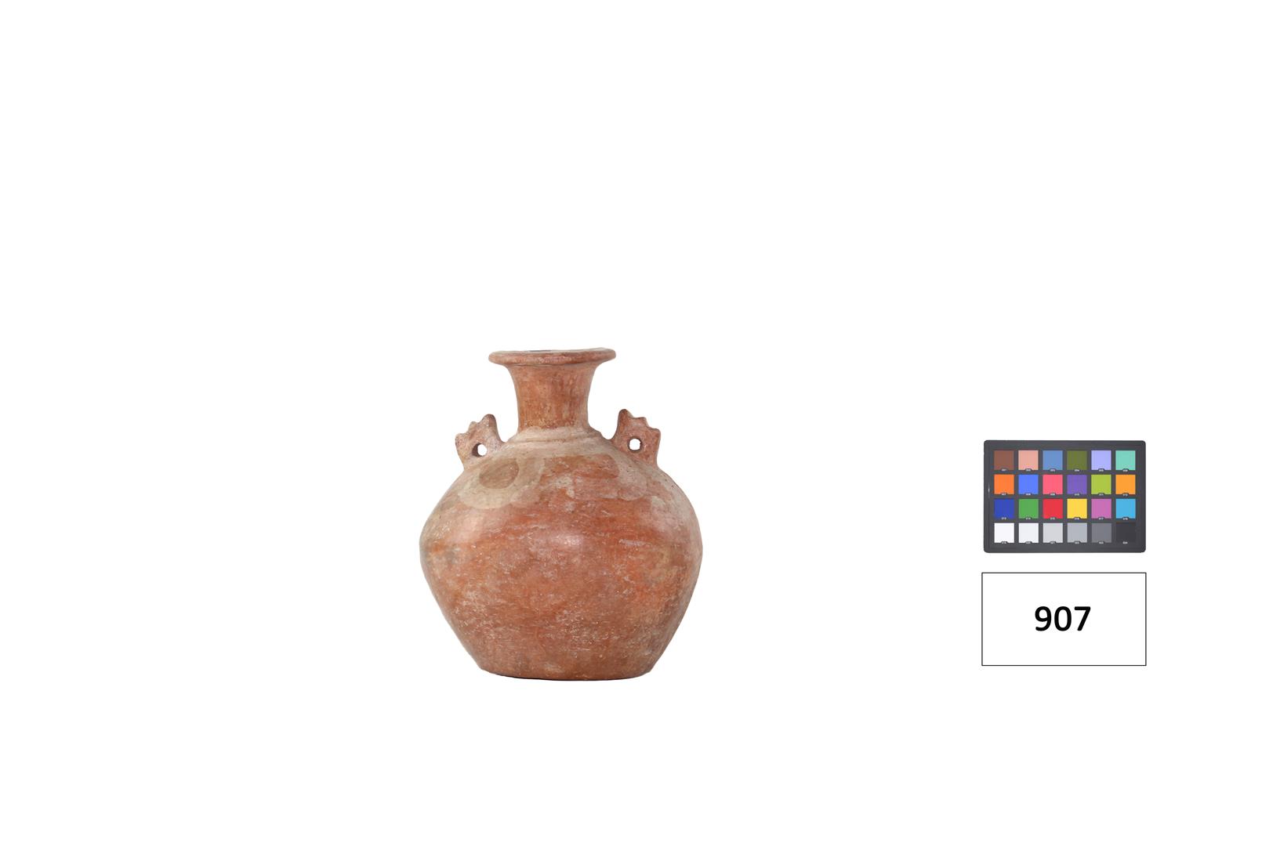Choose the cyan swatch in the third row
The width and height of the screenshot is (1262, 846).
coord(1126,508)
